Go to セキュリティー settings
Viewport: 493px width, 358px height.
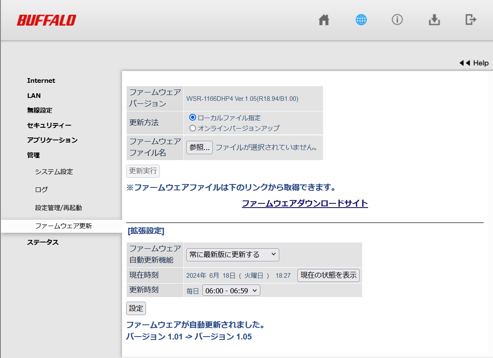click(x=49, y=125)
